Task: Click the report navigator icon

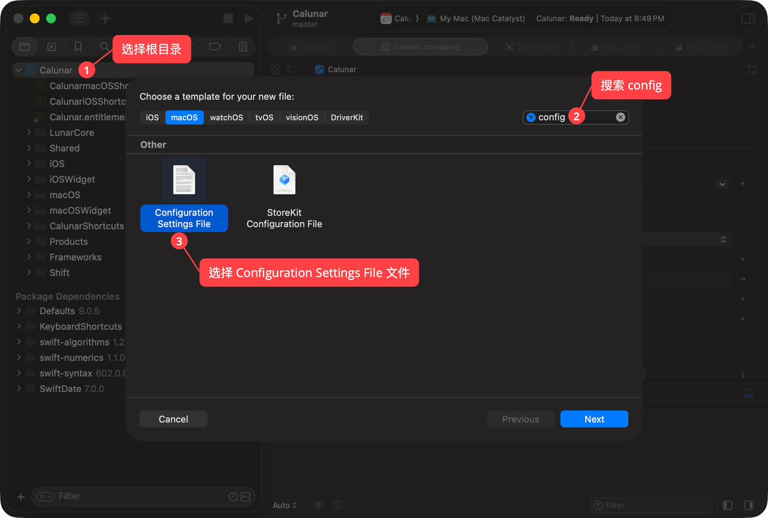Action: click(x=243, y=47)
